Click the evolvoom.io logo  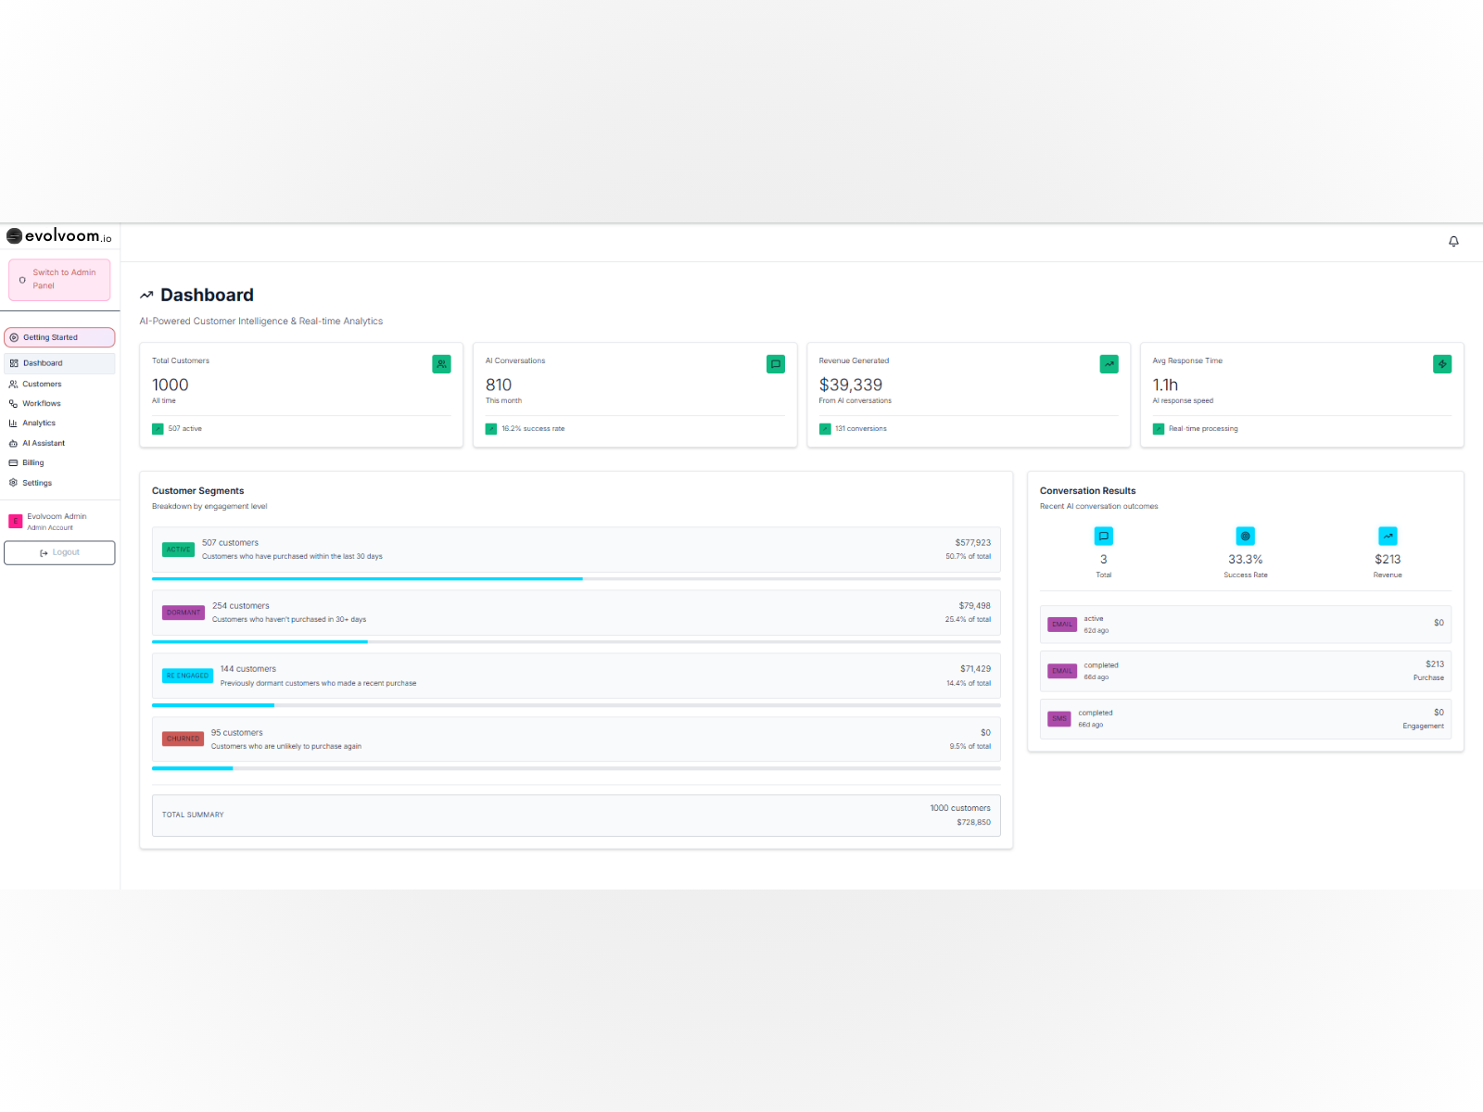point(59,236)
